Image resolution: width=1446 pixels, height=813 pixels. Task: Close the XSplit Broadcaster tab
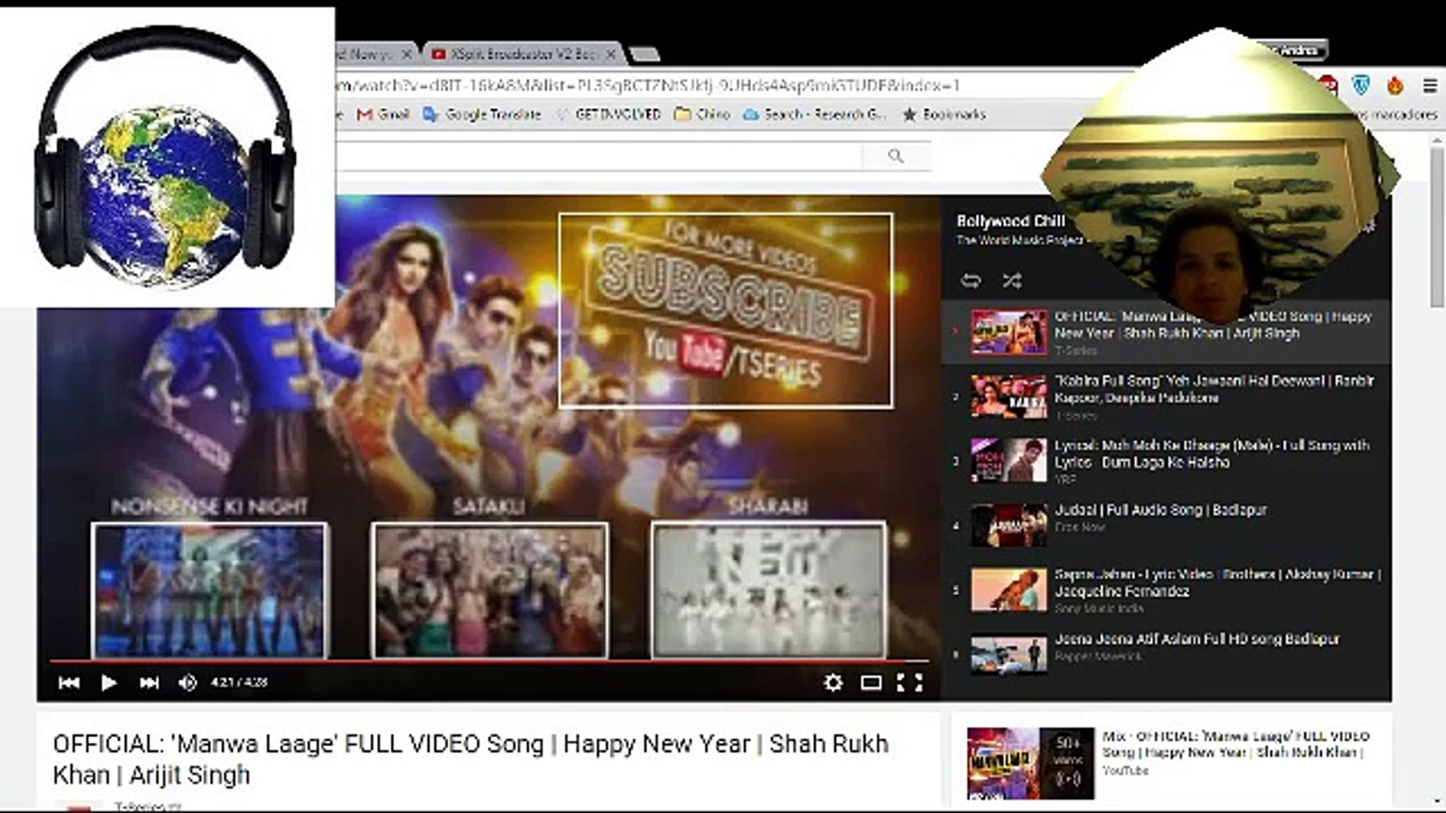[x=611, y=54]
